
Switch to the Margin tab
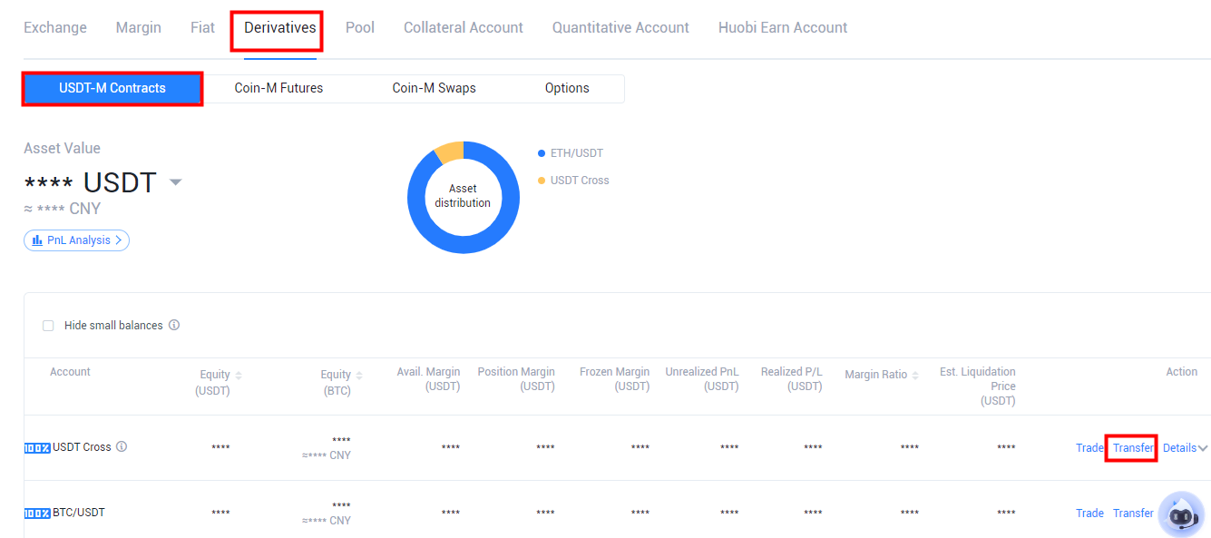(139, 27)
